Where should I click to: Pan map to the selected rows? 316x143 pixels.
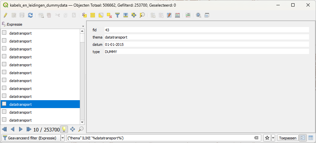click(134, 15)
